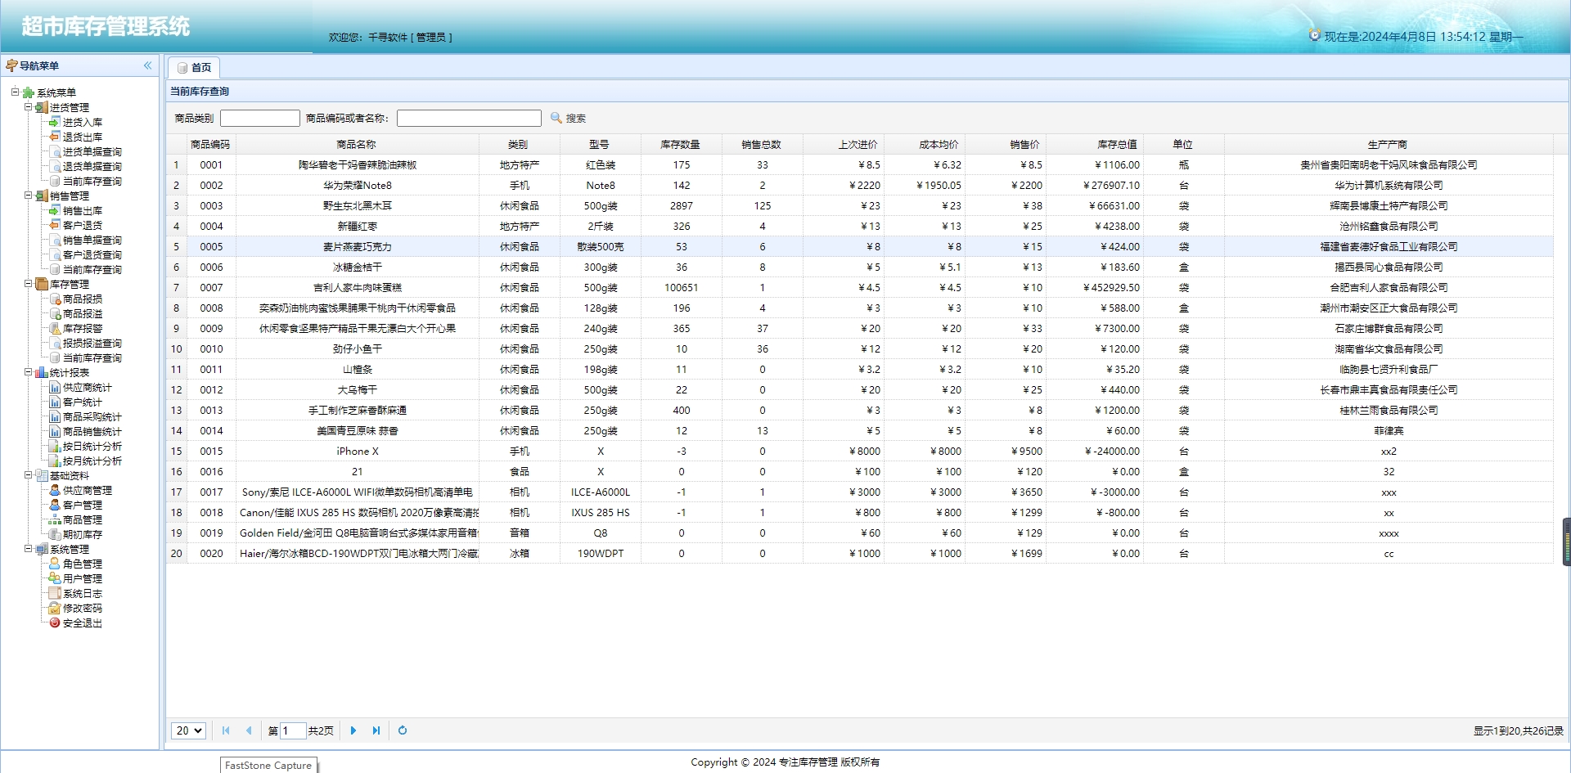
Task: Sort by 库存数量 column header
Action: (681, 144)
